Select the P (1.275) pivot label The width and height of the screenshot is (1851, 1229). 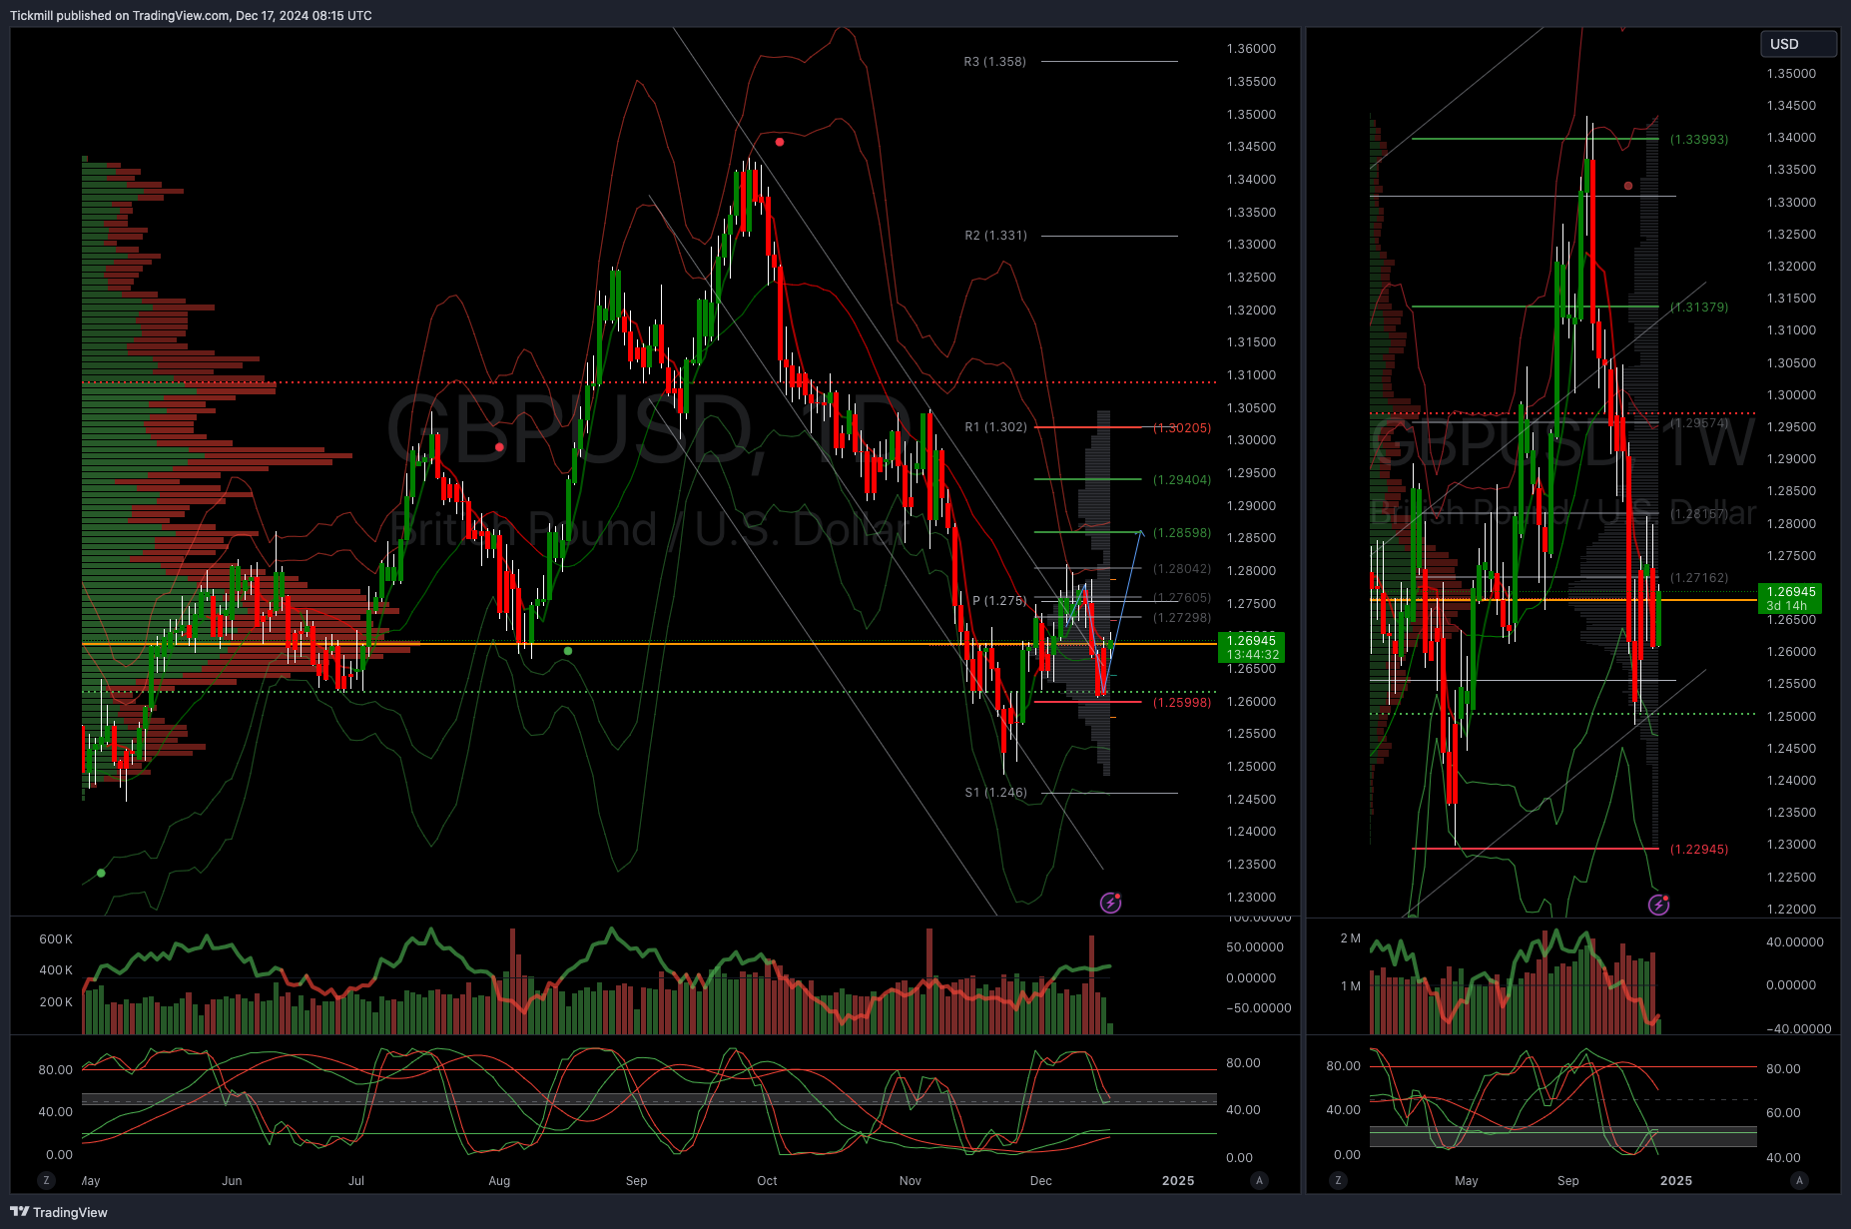pyautogui.click(x=999, y=601)
